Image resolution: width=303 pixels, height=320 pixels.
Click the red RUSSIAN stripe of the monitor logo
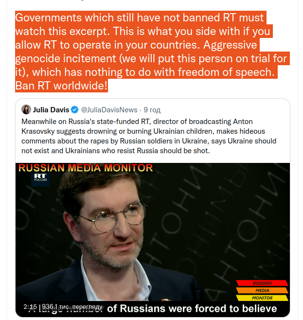point(262,283)
